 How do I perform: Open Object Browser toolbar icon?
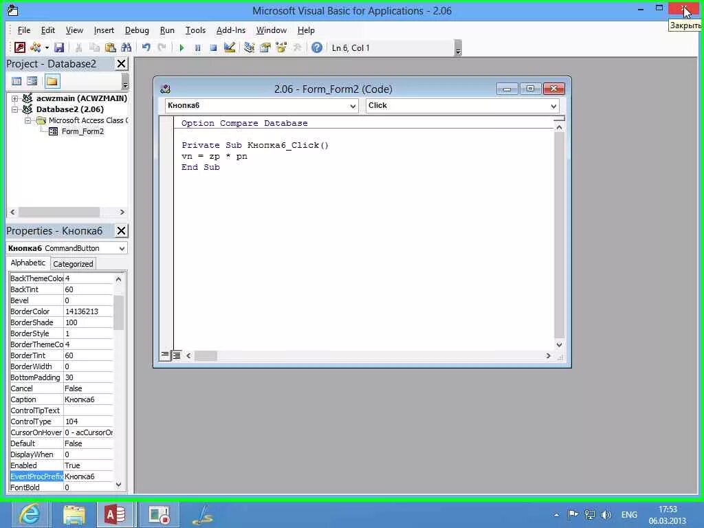click(x=281, y=47)
